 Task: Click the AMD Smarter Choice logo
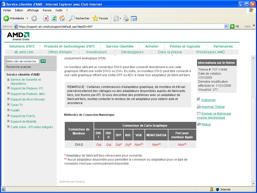click(x=18, y=36)
